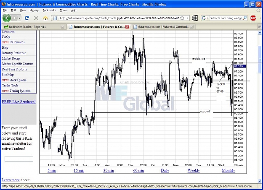Open the History menu
The width and height of the screenshot is (263, 190).
click(x=34, y=10)
